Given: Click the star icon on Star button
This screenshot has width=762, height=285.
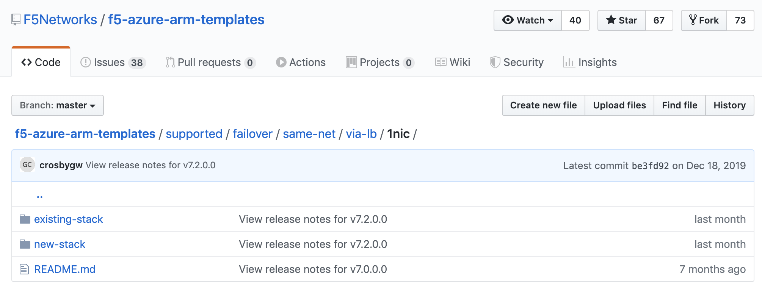Looking at the screenshot, I should [611, 20].
